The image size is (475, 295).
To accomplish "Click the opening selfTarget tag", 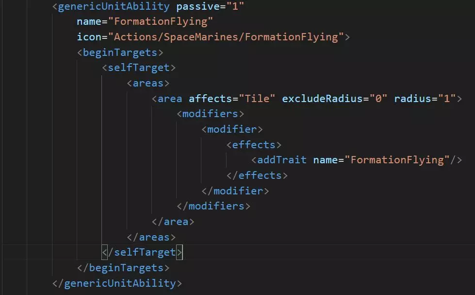I will click(139, 68).
